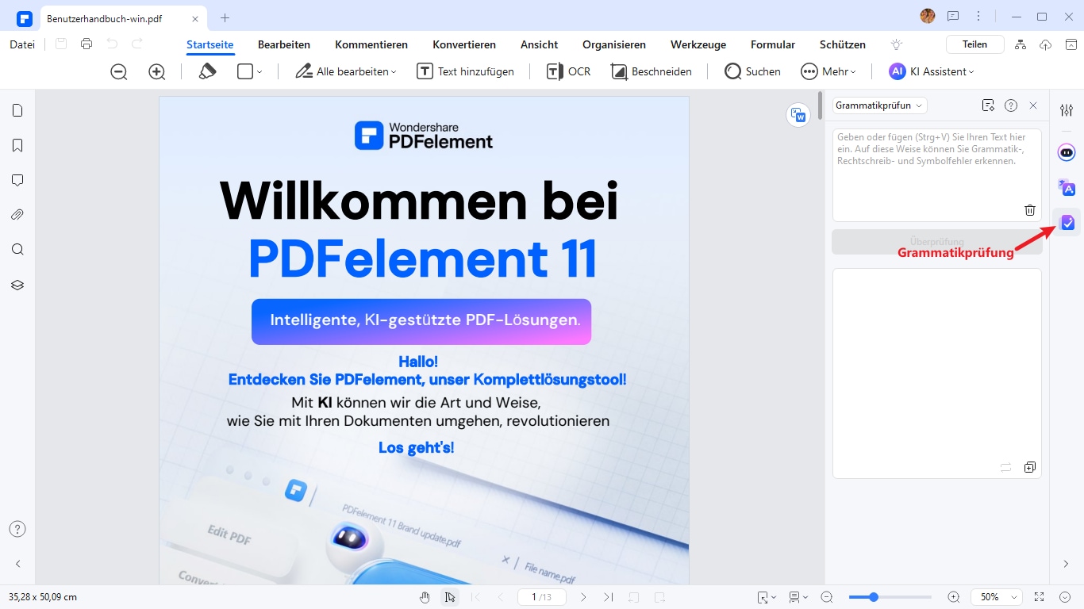
Task: Switch to the Konvertieren tab
Action: click(464, 44)
